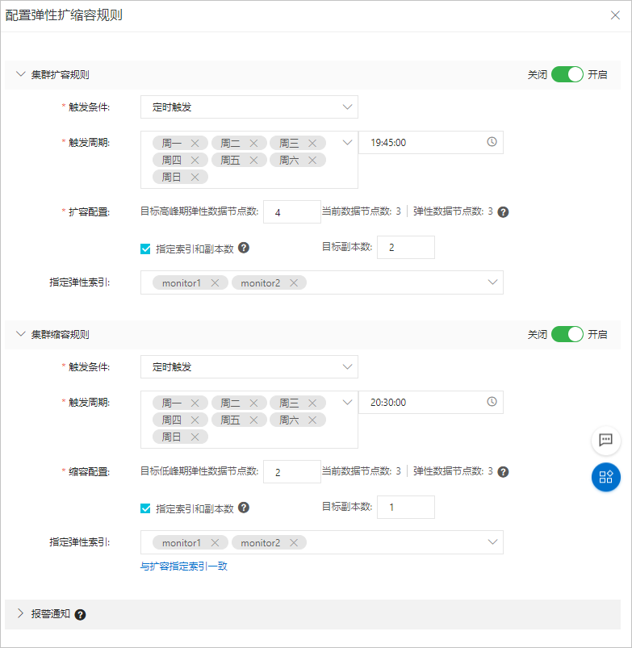This screenshot has width=632, height=648.
Task: Open scale-in 指定弹性索引 dropdown arrow
Action: pyautogui.click(x=492, y=541)
